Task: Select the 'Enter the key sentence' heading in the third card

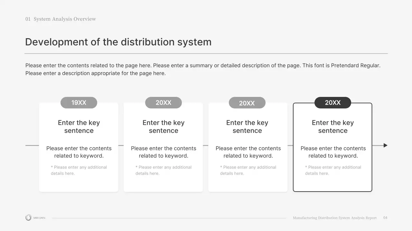Action: pos(247,127)
